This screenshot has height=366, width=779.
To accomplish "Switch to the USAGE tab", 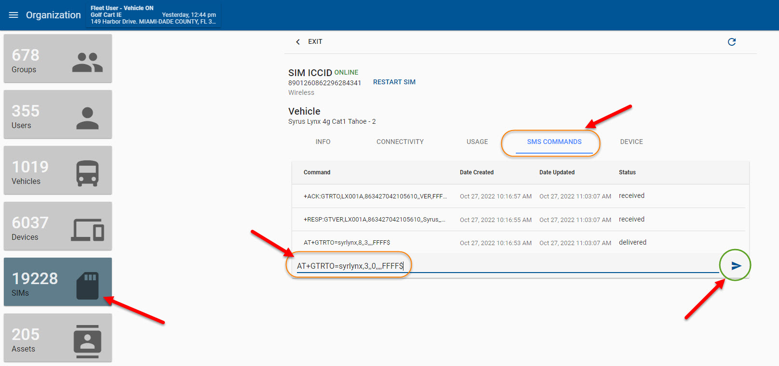I will tap(477, 142).
